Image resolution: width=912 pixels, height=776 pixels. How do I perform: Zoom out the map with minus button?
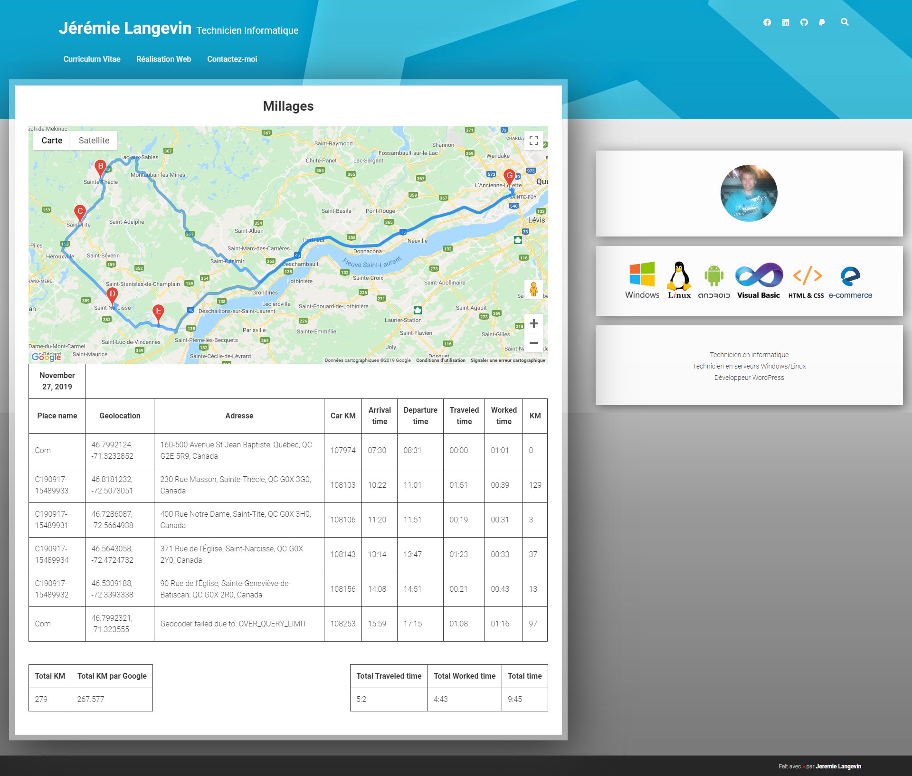tap(534, 343)
